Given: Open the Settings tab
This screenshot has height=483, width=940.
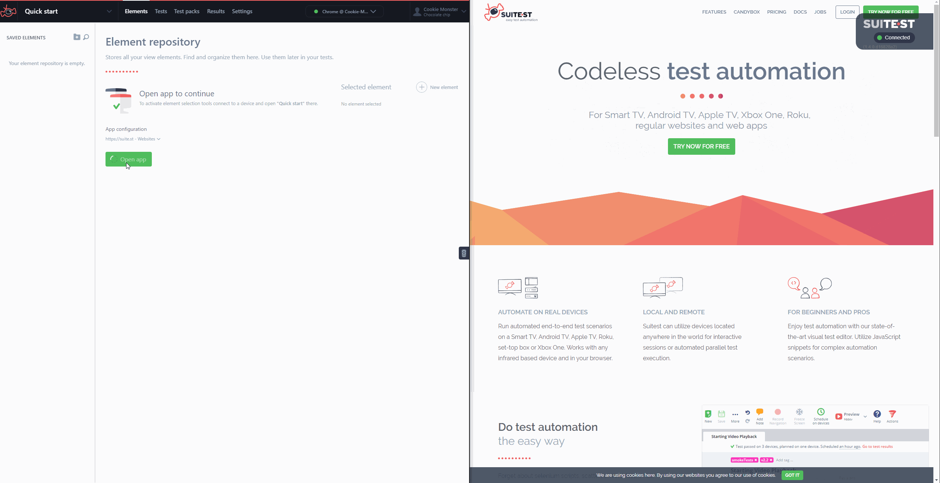Looking at the screenshot, I should (x=242, y=11).
